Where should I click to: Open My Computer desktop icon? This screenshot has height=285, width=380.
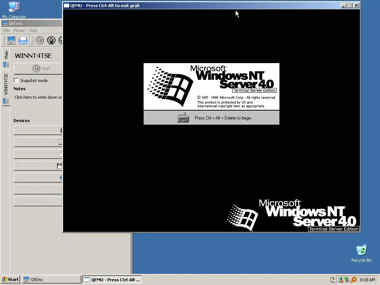[x=14, y=10]
